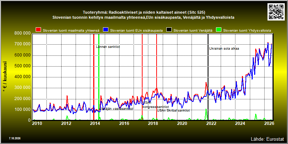Click the x-axis year 2020

[x=182, y=123]
